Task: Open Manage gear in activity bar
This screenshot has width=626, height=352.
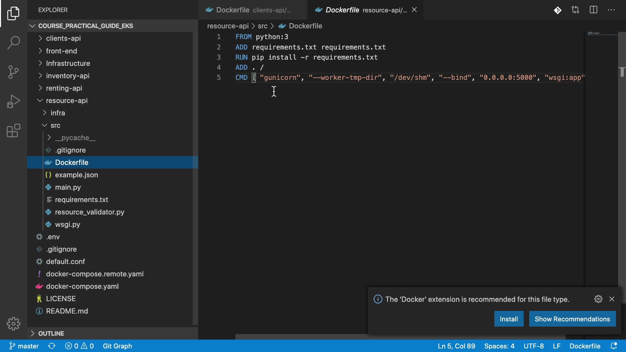Action: pos(13,324)
